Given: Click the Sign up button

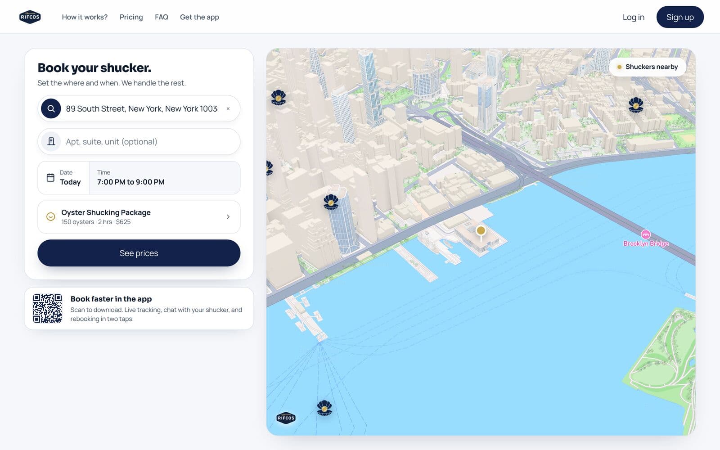Looking at the screenshot, I should [680, 17].
